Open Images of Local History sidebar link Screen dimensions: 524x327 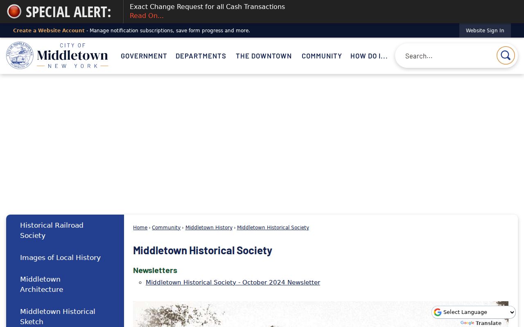(60, 258)
